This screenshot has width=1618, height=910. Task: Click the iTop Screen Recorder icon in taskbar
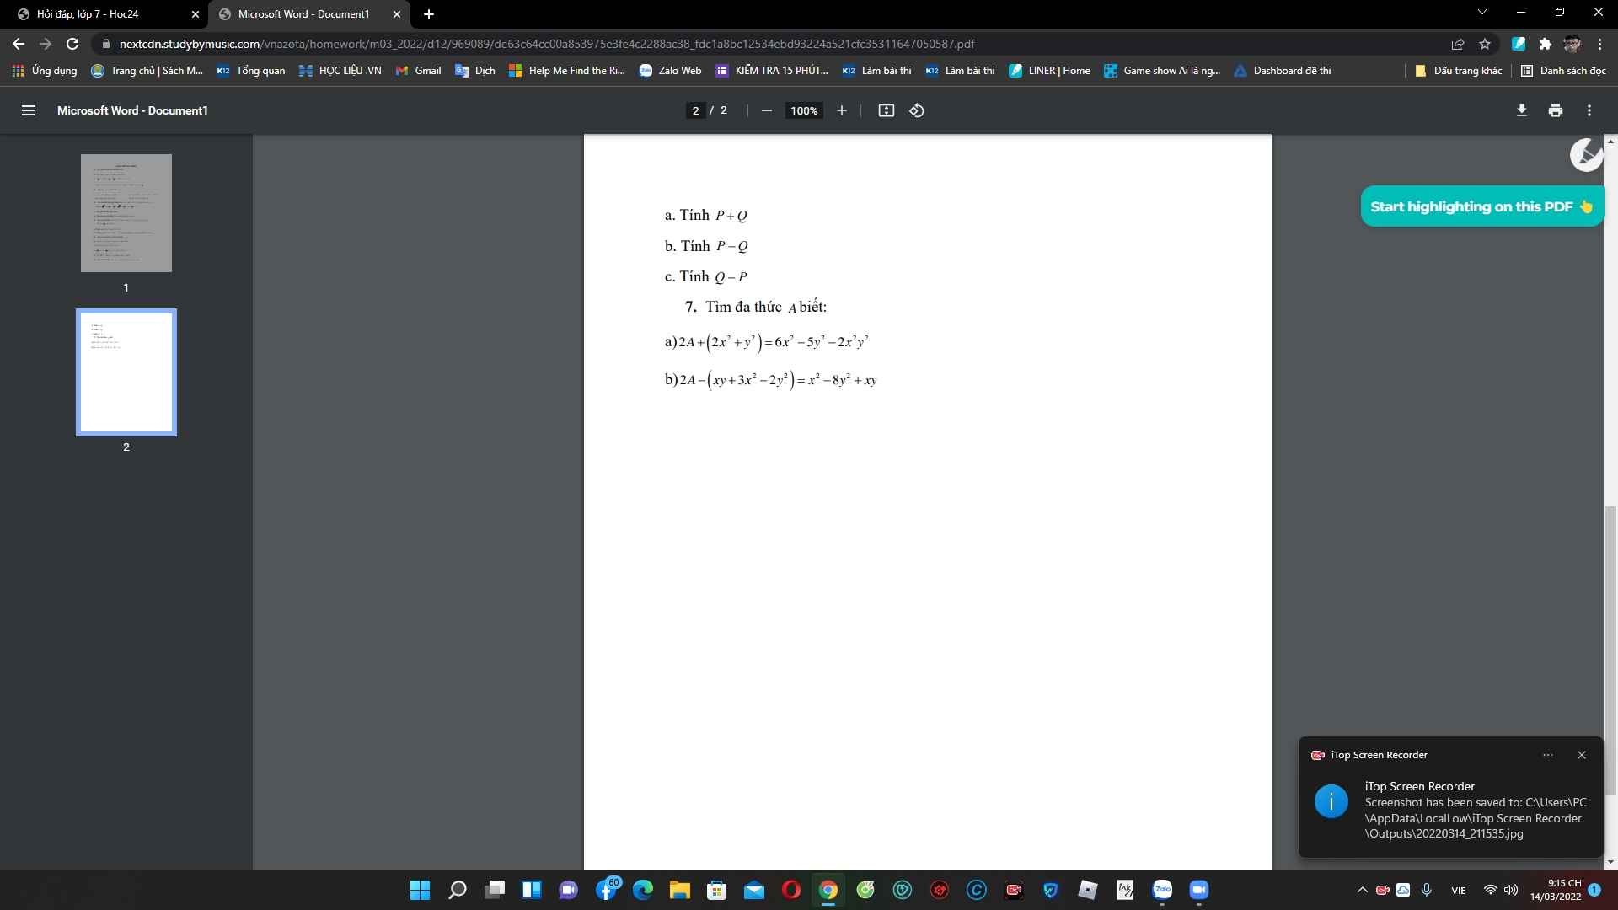[x=1014, y=889]
